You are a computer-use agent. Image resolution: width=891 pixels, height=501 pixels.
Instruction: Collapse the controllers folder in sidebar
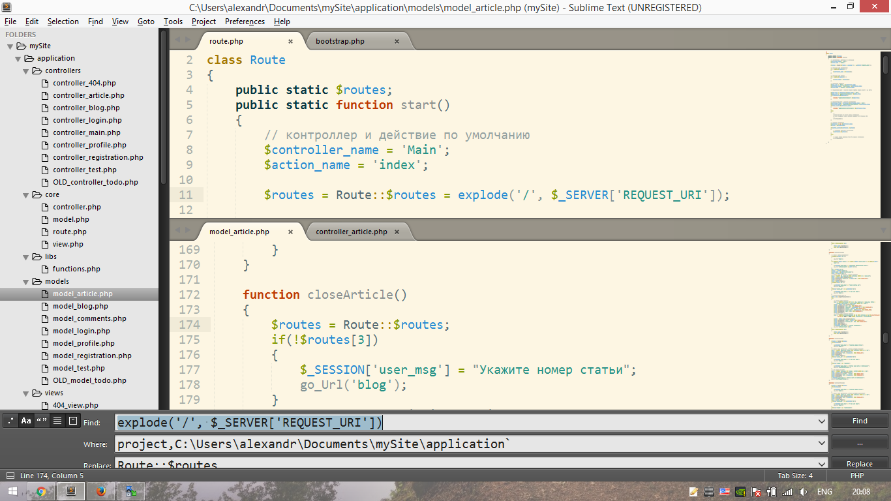pos(26,70)
